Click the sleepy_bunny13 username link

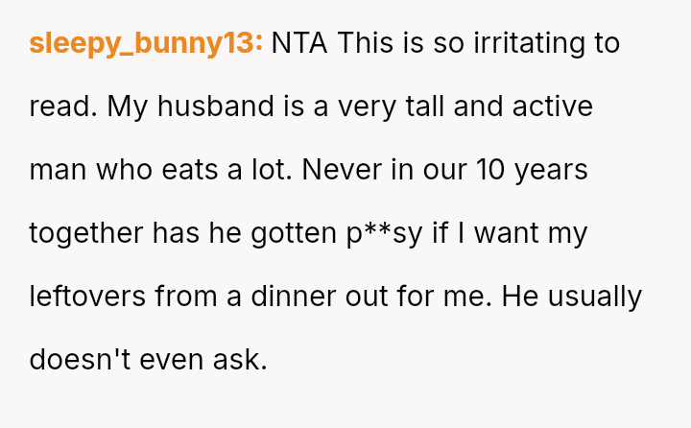click(x=146, y=43)
